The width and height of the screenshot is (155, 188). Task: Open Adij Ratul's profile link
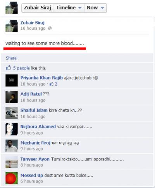click(31, 94)
